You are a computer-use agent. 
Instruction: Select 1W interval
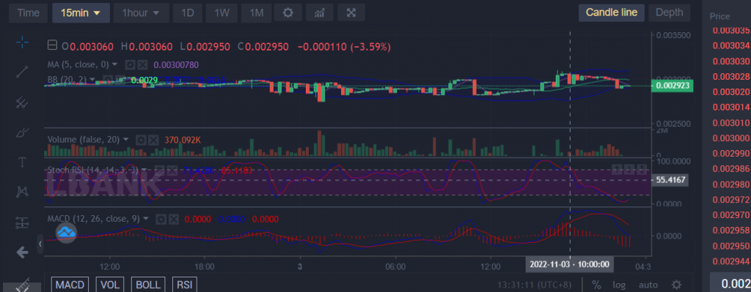221,13
